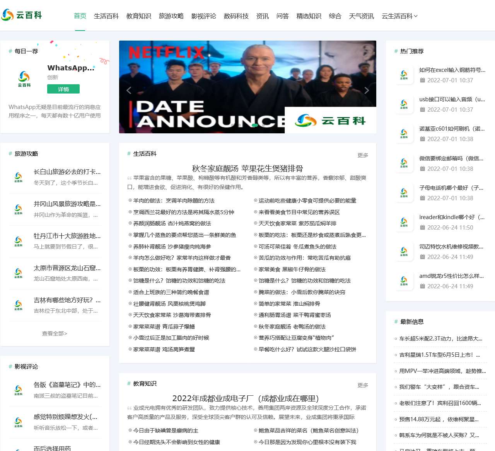The height and width of the screenshot is (451, 495).
Task: Click thumbnail icon beside 长白山旅游必去的打卡
Action: pyautogui.click(x=18, y=177)
